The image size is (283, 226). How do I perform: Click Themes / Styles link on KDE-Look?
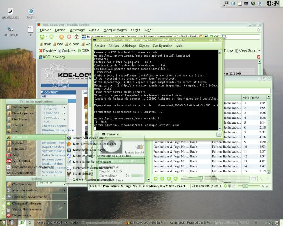pyautogui.click(x=54, y=126)
